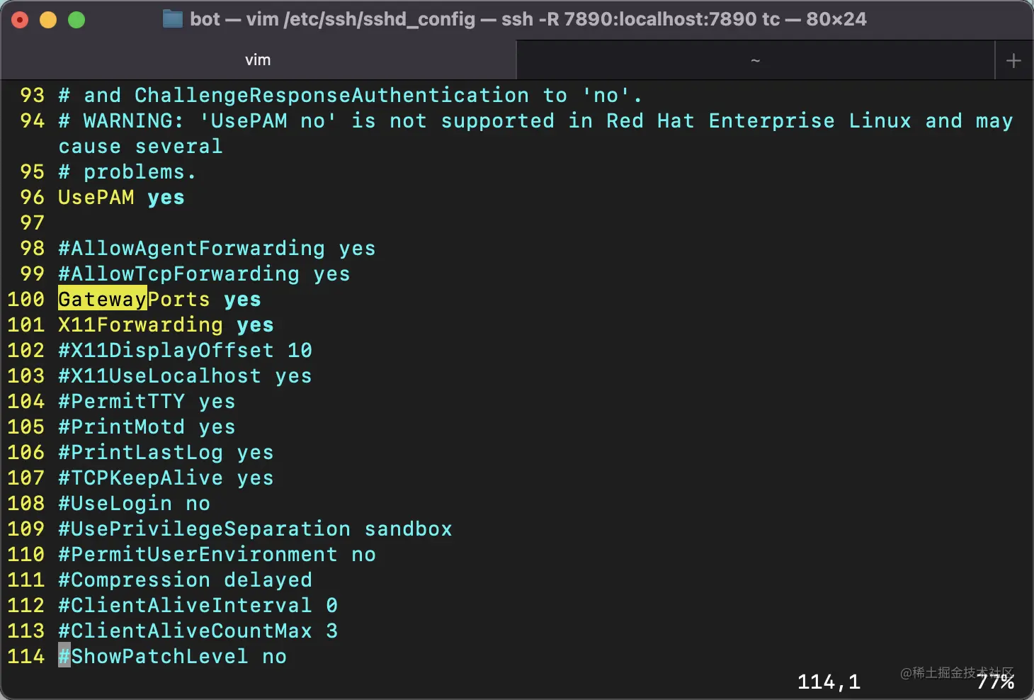Click the #UsePrivilegeSeparation sandbox line
The width and height of the screenshot is (1034, 700).
pos(255,529)
